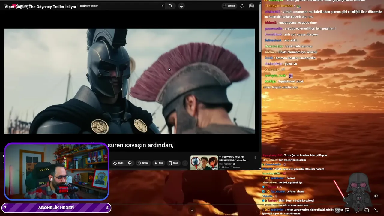Start voice search with the microphone
384x216 pixels.
(181, 6)
